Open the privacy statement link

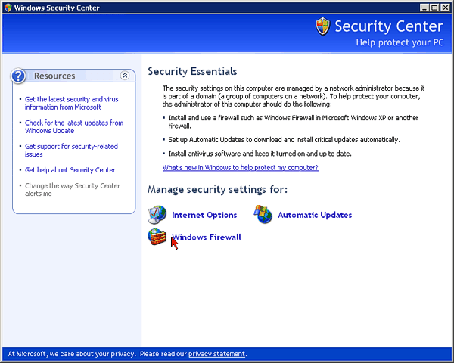tap(216, 354)
